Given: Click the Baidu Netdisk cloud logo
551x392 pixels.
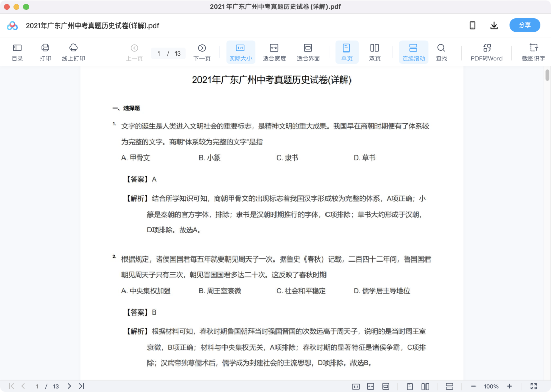Looking at the screenshot, I should coord(12,25).
